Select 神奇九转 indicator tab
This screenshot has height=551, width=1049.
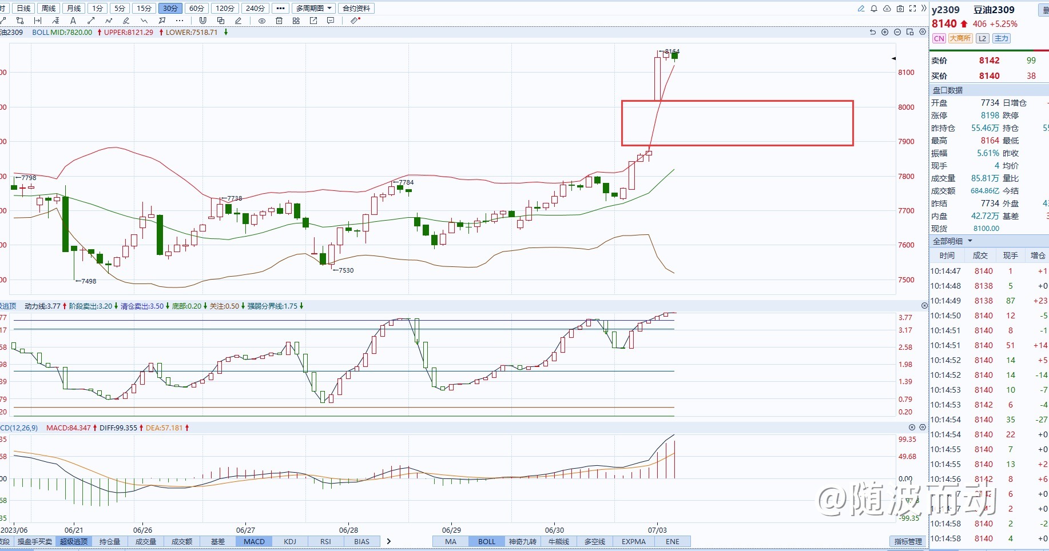point(523,542)
